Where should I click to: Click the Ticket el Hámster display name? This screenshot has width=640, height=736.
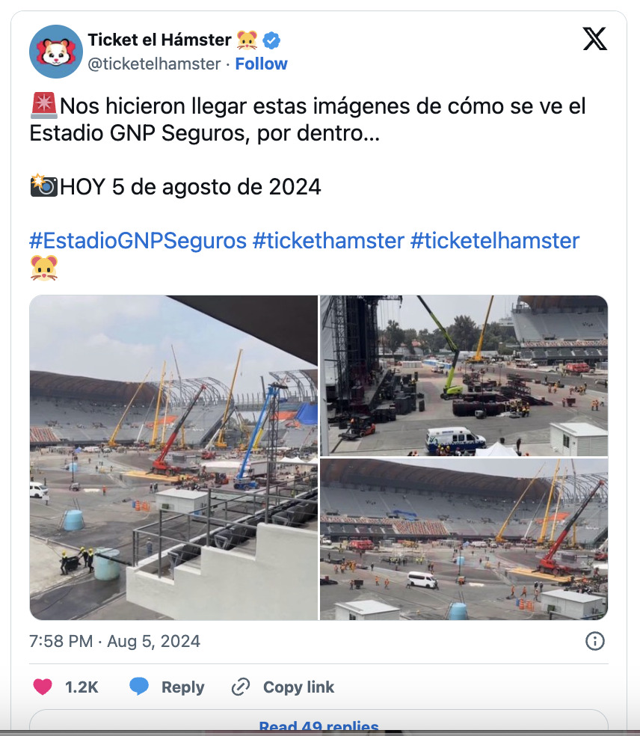[159, 40]
